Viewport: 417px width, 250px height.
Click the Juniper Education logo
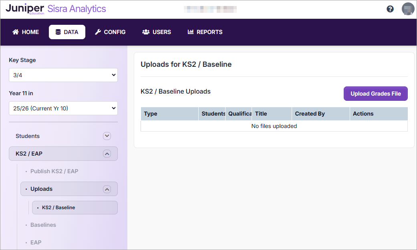25,8
